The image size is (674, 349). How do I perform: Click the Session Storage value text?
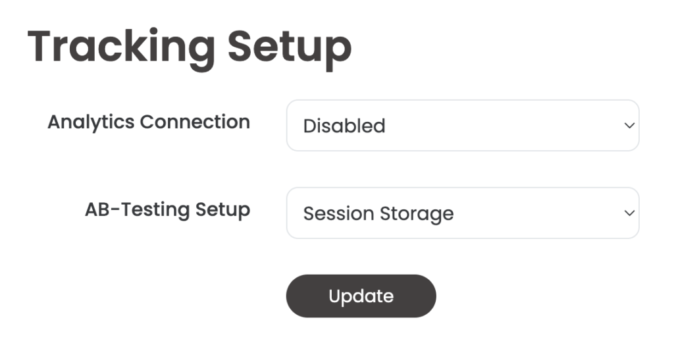(x=378, y=213)
